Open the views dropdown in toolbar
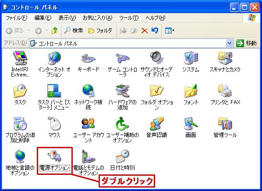 click(170, 31)
